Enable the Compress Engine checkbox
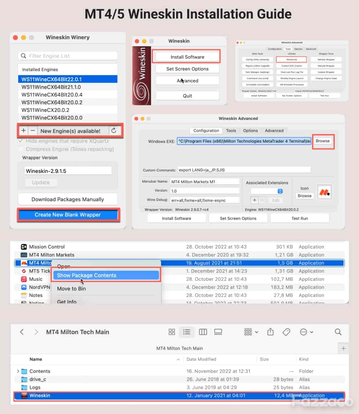This screenshot has height=414, width=359. tap(21, 149)
